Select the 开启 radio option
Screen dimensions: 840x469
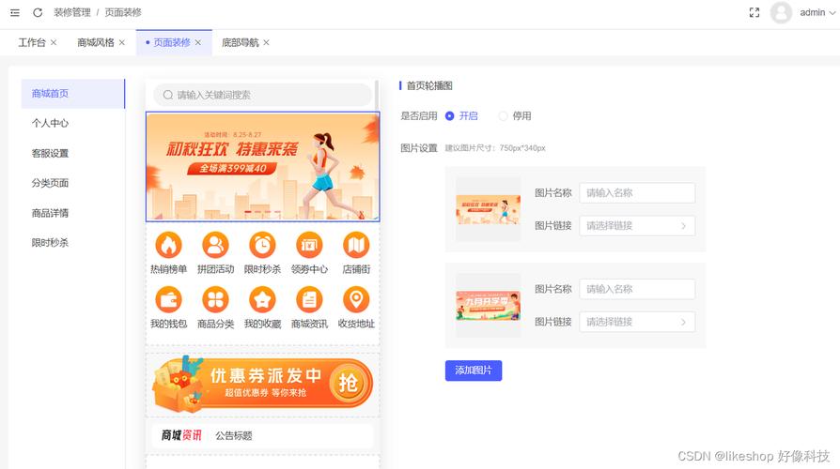[x=461, y=116]
